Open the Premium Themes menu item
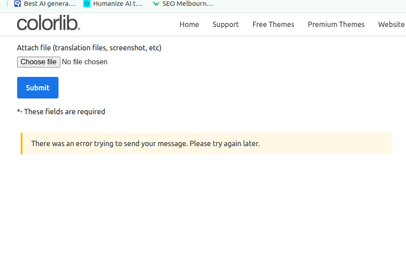 336,24
